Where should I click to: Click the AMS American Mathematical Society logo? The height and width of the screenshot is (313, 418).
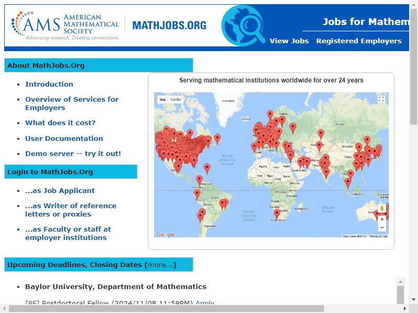65,26
